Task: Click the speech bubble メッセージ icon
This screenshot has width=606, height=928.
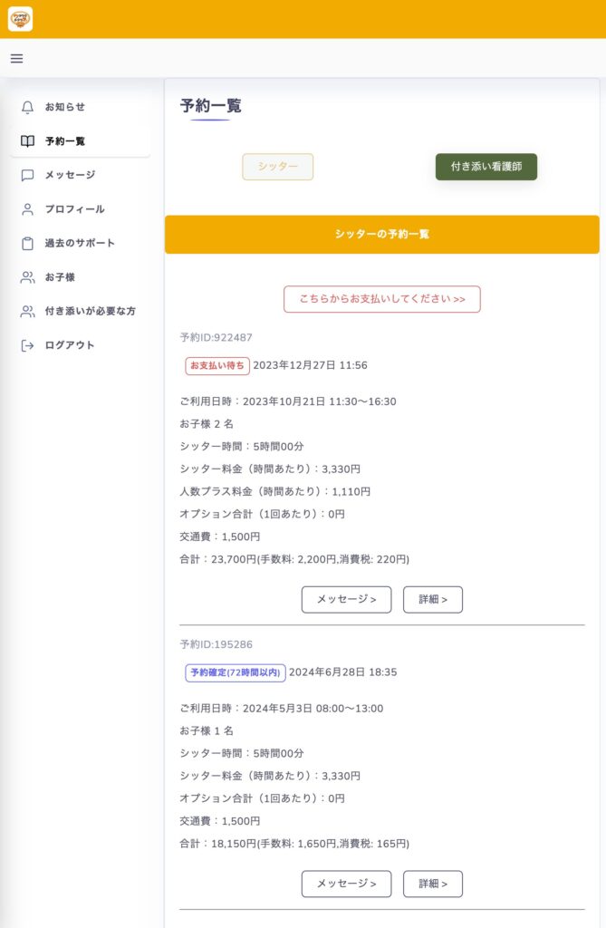Action: pyautogui.click(x=27, y=175)
